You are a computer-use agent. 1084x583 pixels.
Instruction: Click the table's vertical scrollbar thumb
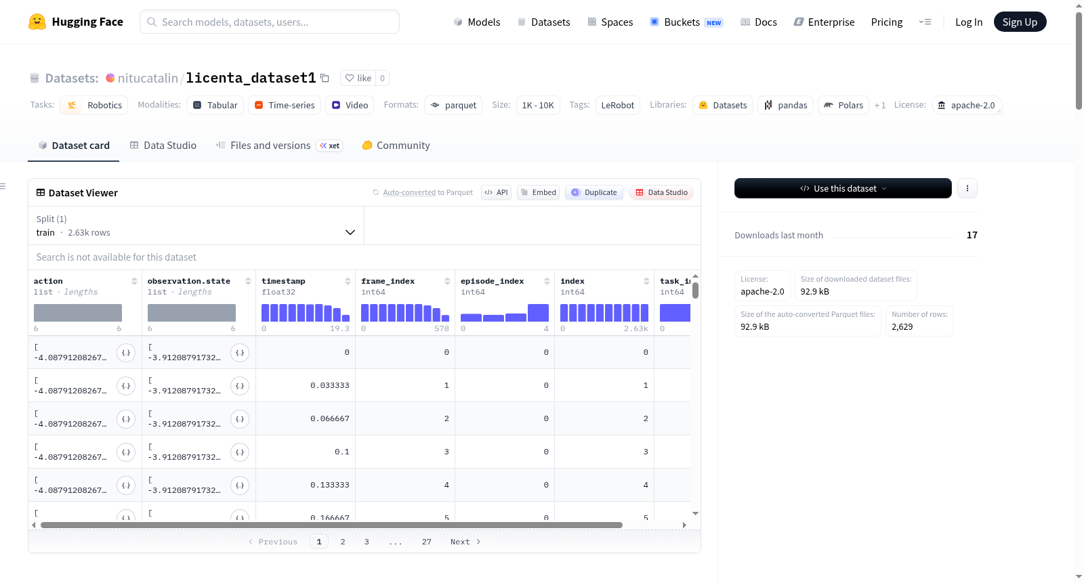tap(695, 290)
